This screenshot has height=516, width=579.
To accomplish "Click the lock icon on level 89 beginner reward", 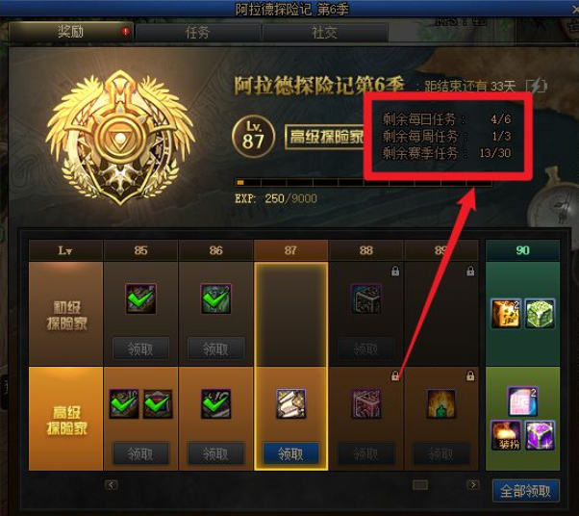I will tap(470, 271).
